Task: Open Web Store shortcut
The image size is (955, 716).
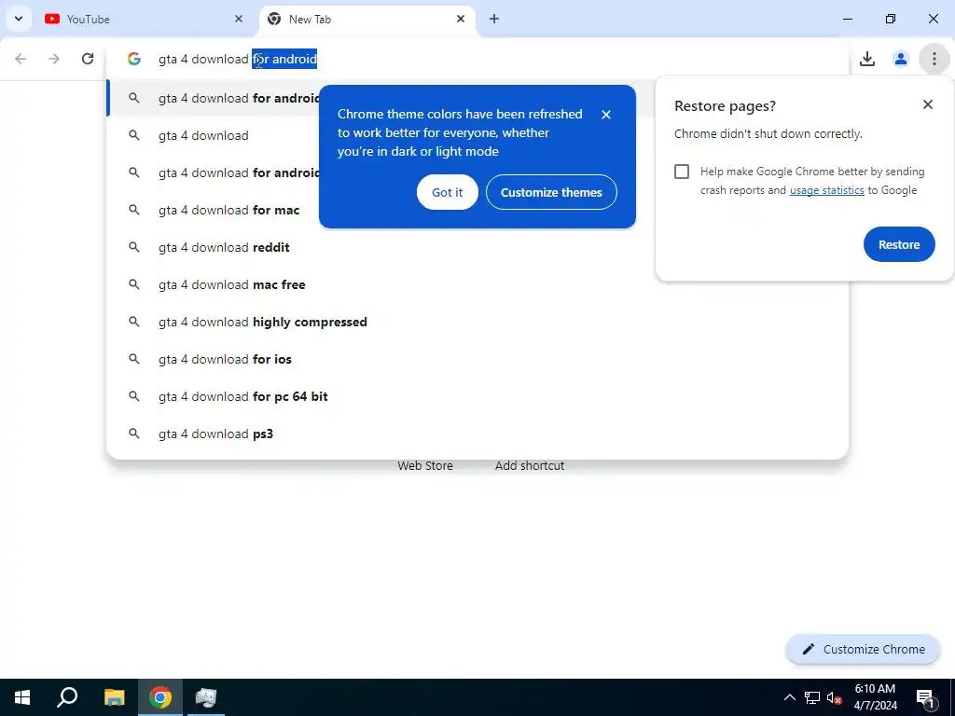Action: click(425, 466)
